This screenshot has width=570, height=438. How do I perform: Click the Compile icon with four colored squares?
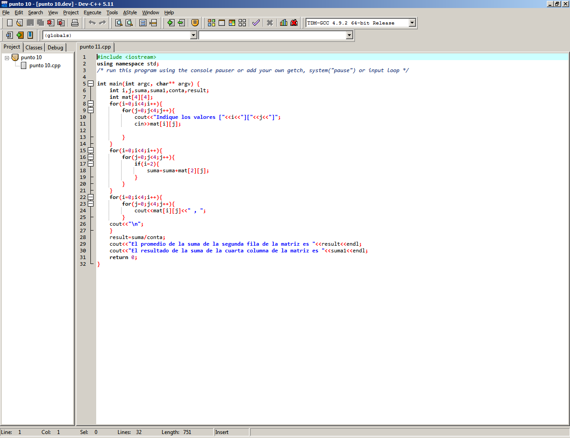click(212, 23)
